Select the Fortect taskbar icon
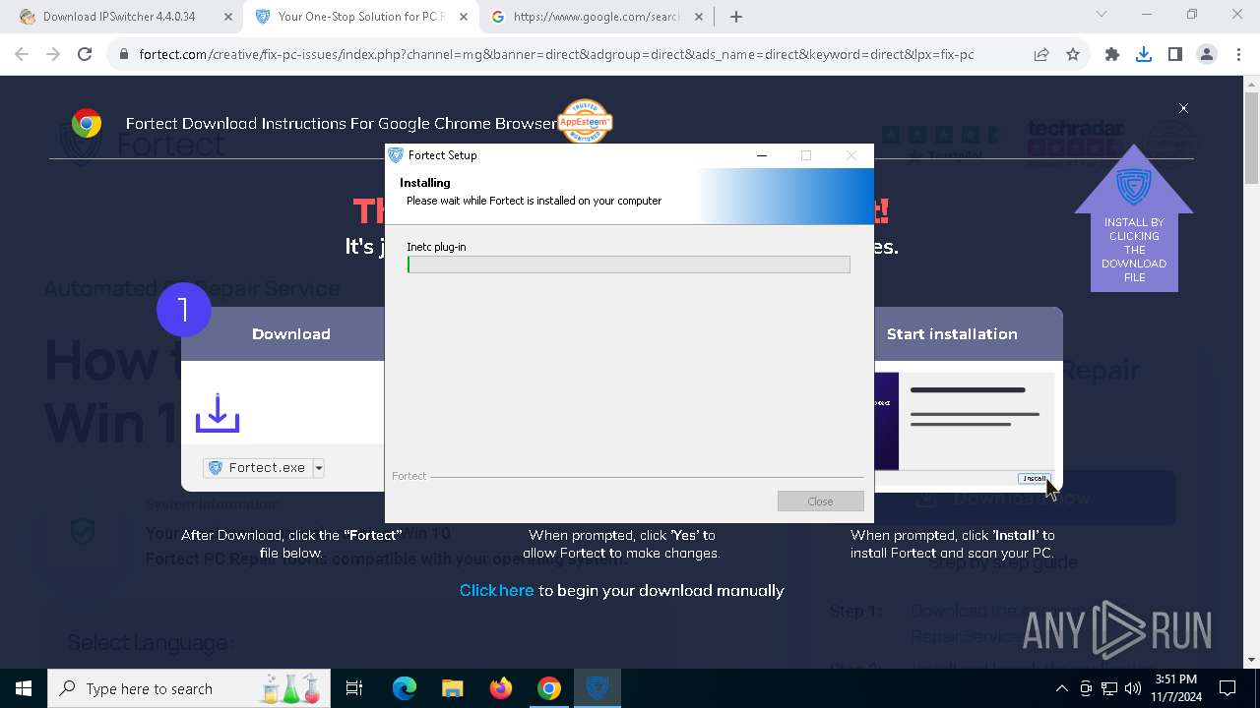 click(598, 688)
